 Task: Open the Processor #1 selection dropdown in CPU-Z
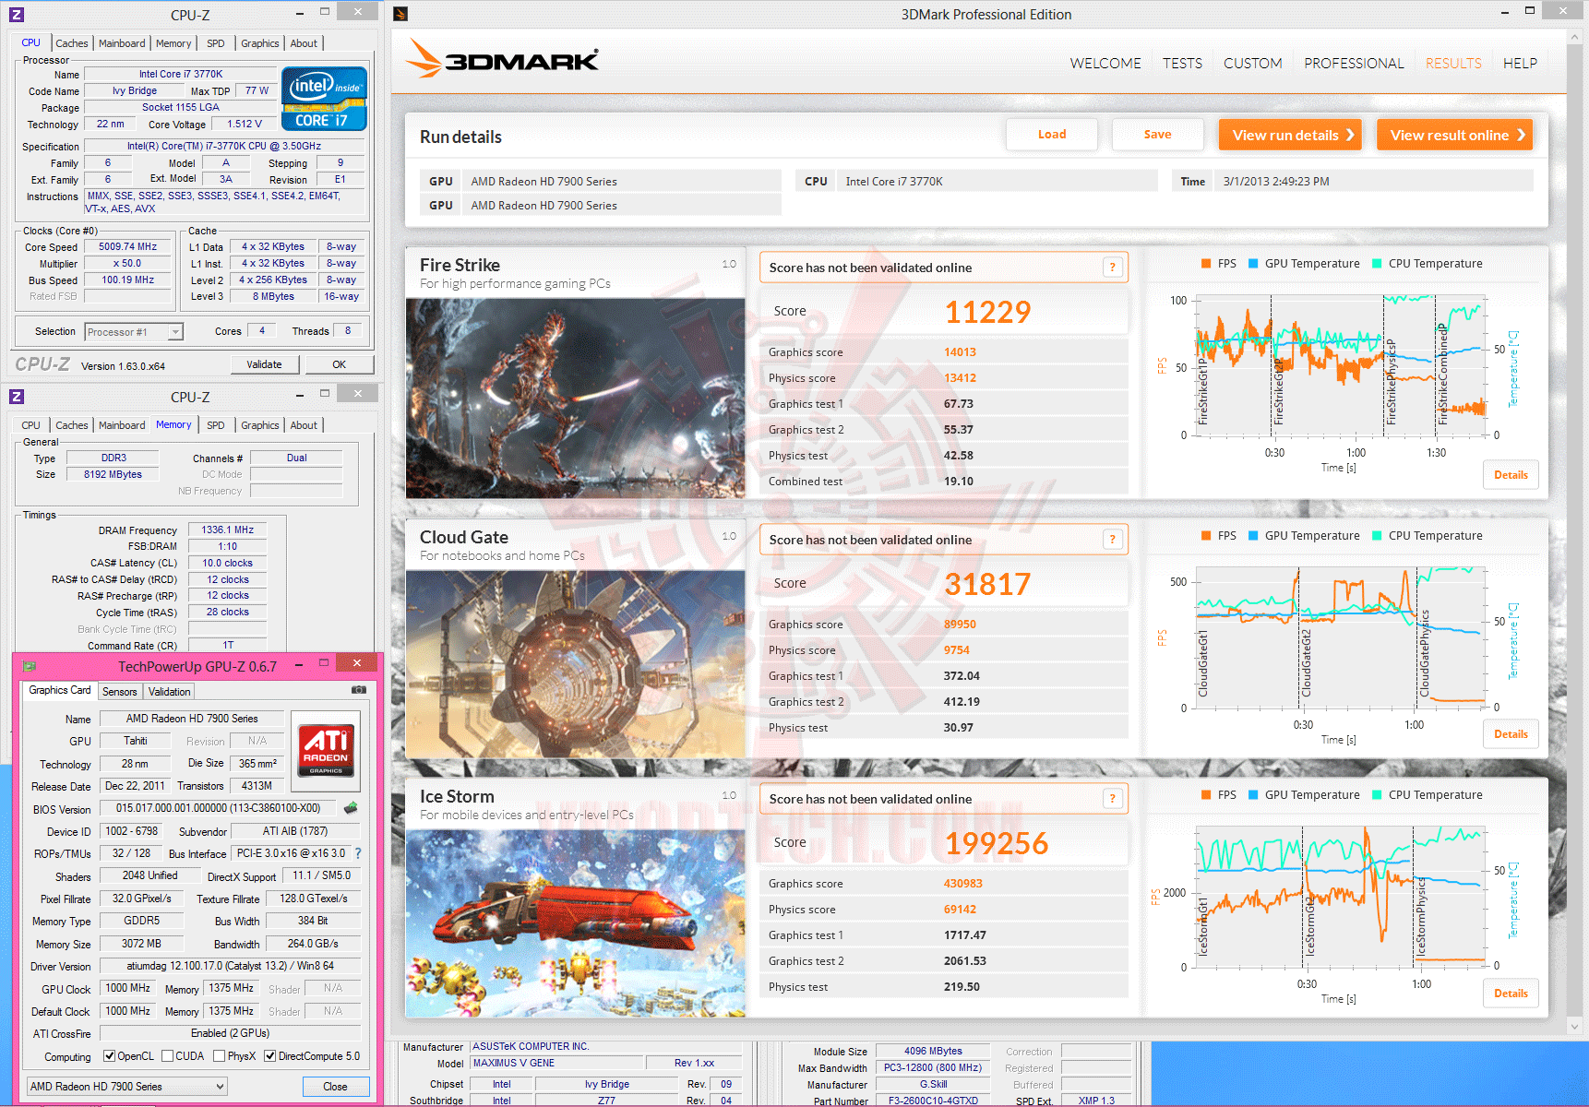point(134,332)
